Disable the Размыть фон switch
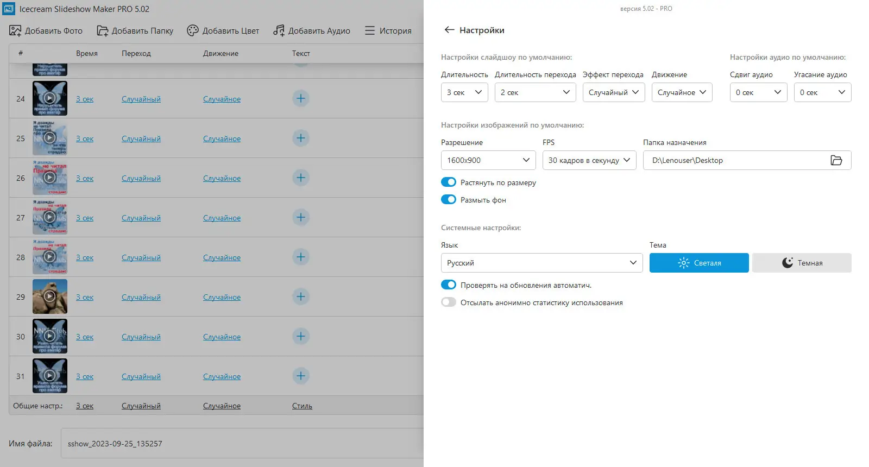This screenshot has width=869, height=467. click(449, 200)
